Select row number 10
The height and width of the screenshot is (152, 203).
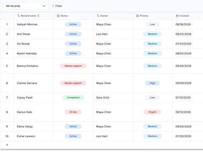pos(7,136)
